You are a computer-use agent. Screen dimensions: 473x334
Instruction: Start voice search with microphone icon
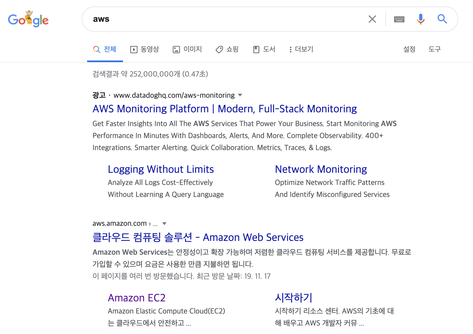pos(420,19)
